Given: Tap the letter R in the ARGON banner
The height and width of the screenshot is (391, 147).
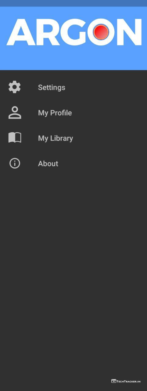Looking at the screenshot, I should [x=46, y=32].
